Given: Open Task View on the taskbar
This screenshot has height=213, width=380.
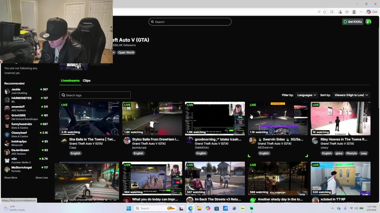Looking at the screenshot, I should coord(181,208).
